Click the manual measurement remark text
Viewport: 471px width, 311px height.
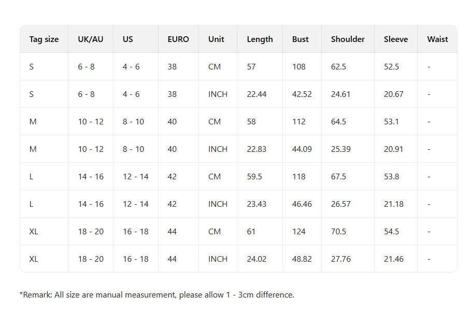157,295
